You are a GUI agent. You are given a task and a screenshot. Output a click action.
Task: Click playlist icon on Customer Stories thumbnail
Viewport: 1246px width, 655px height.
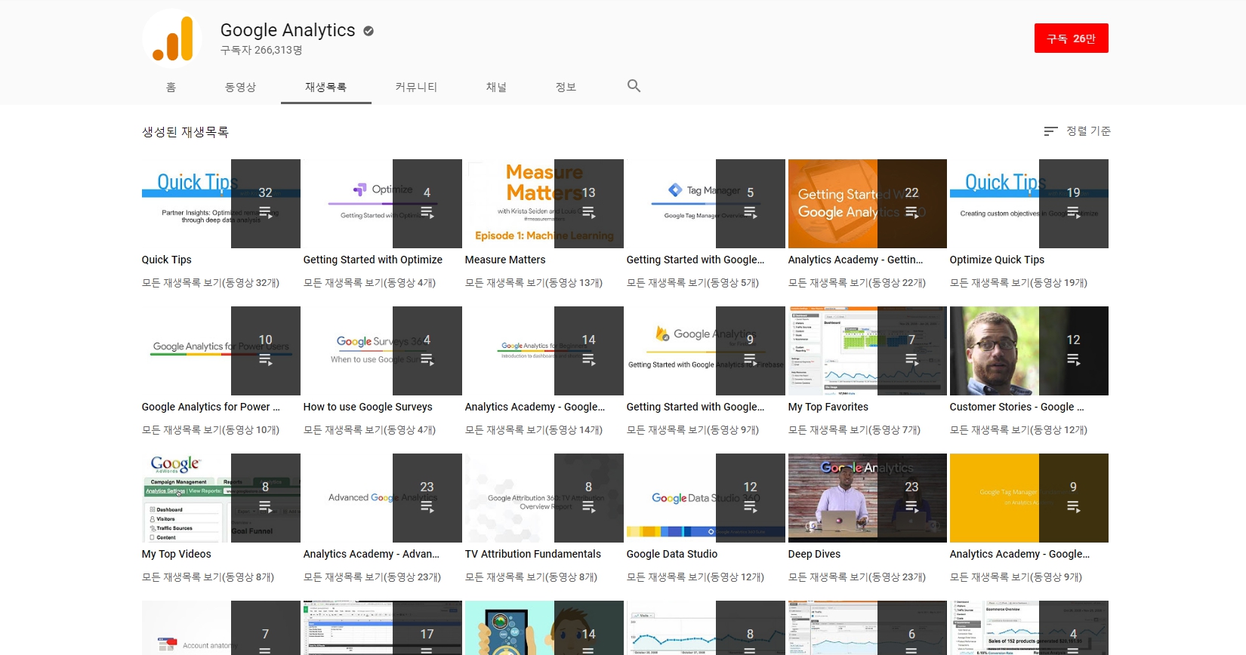tap(1074, 360)
